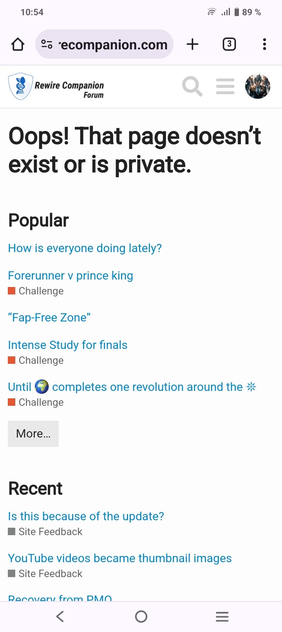Open the browser three-dot overflow menu
Screen dimensions: 282x632
[x=265, y=44]
